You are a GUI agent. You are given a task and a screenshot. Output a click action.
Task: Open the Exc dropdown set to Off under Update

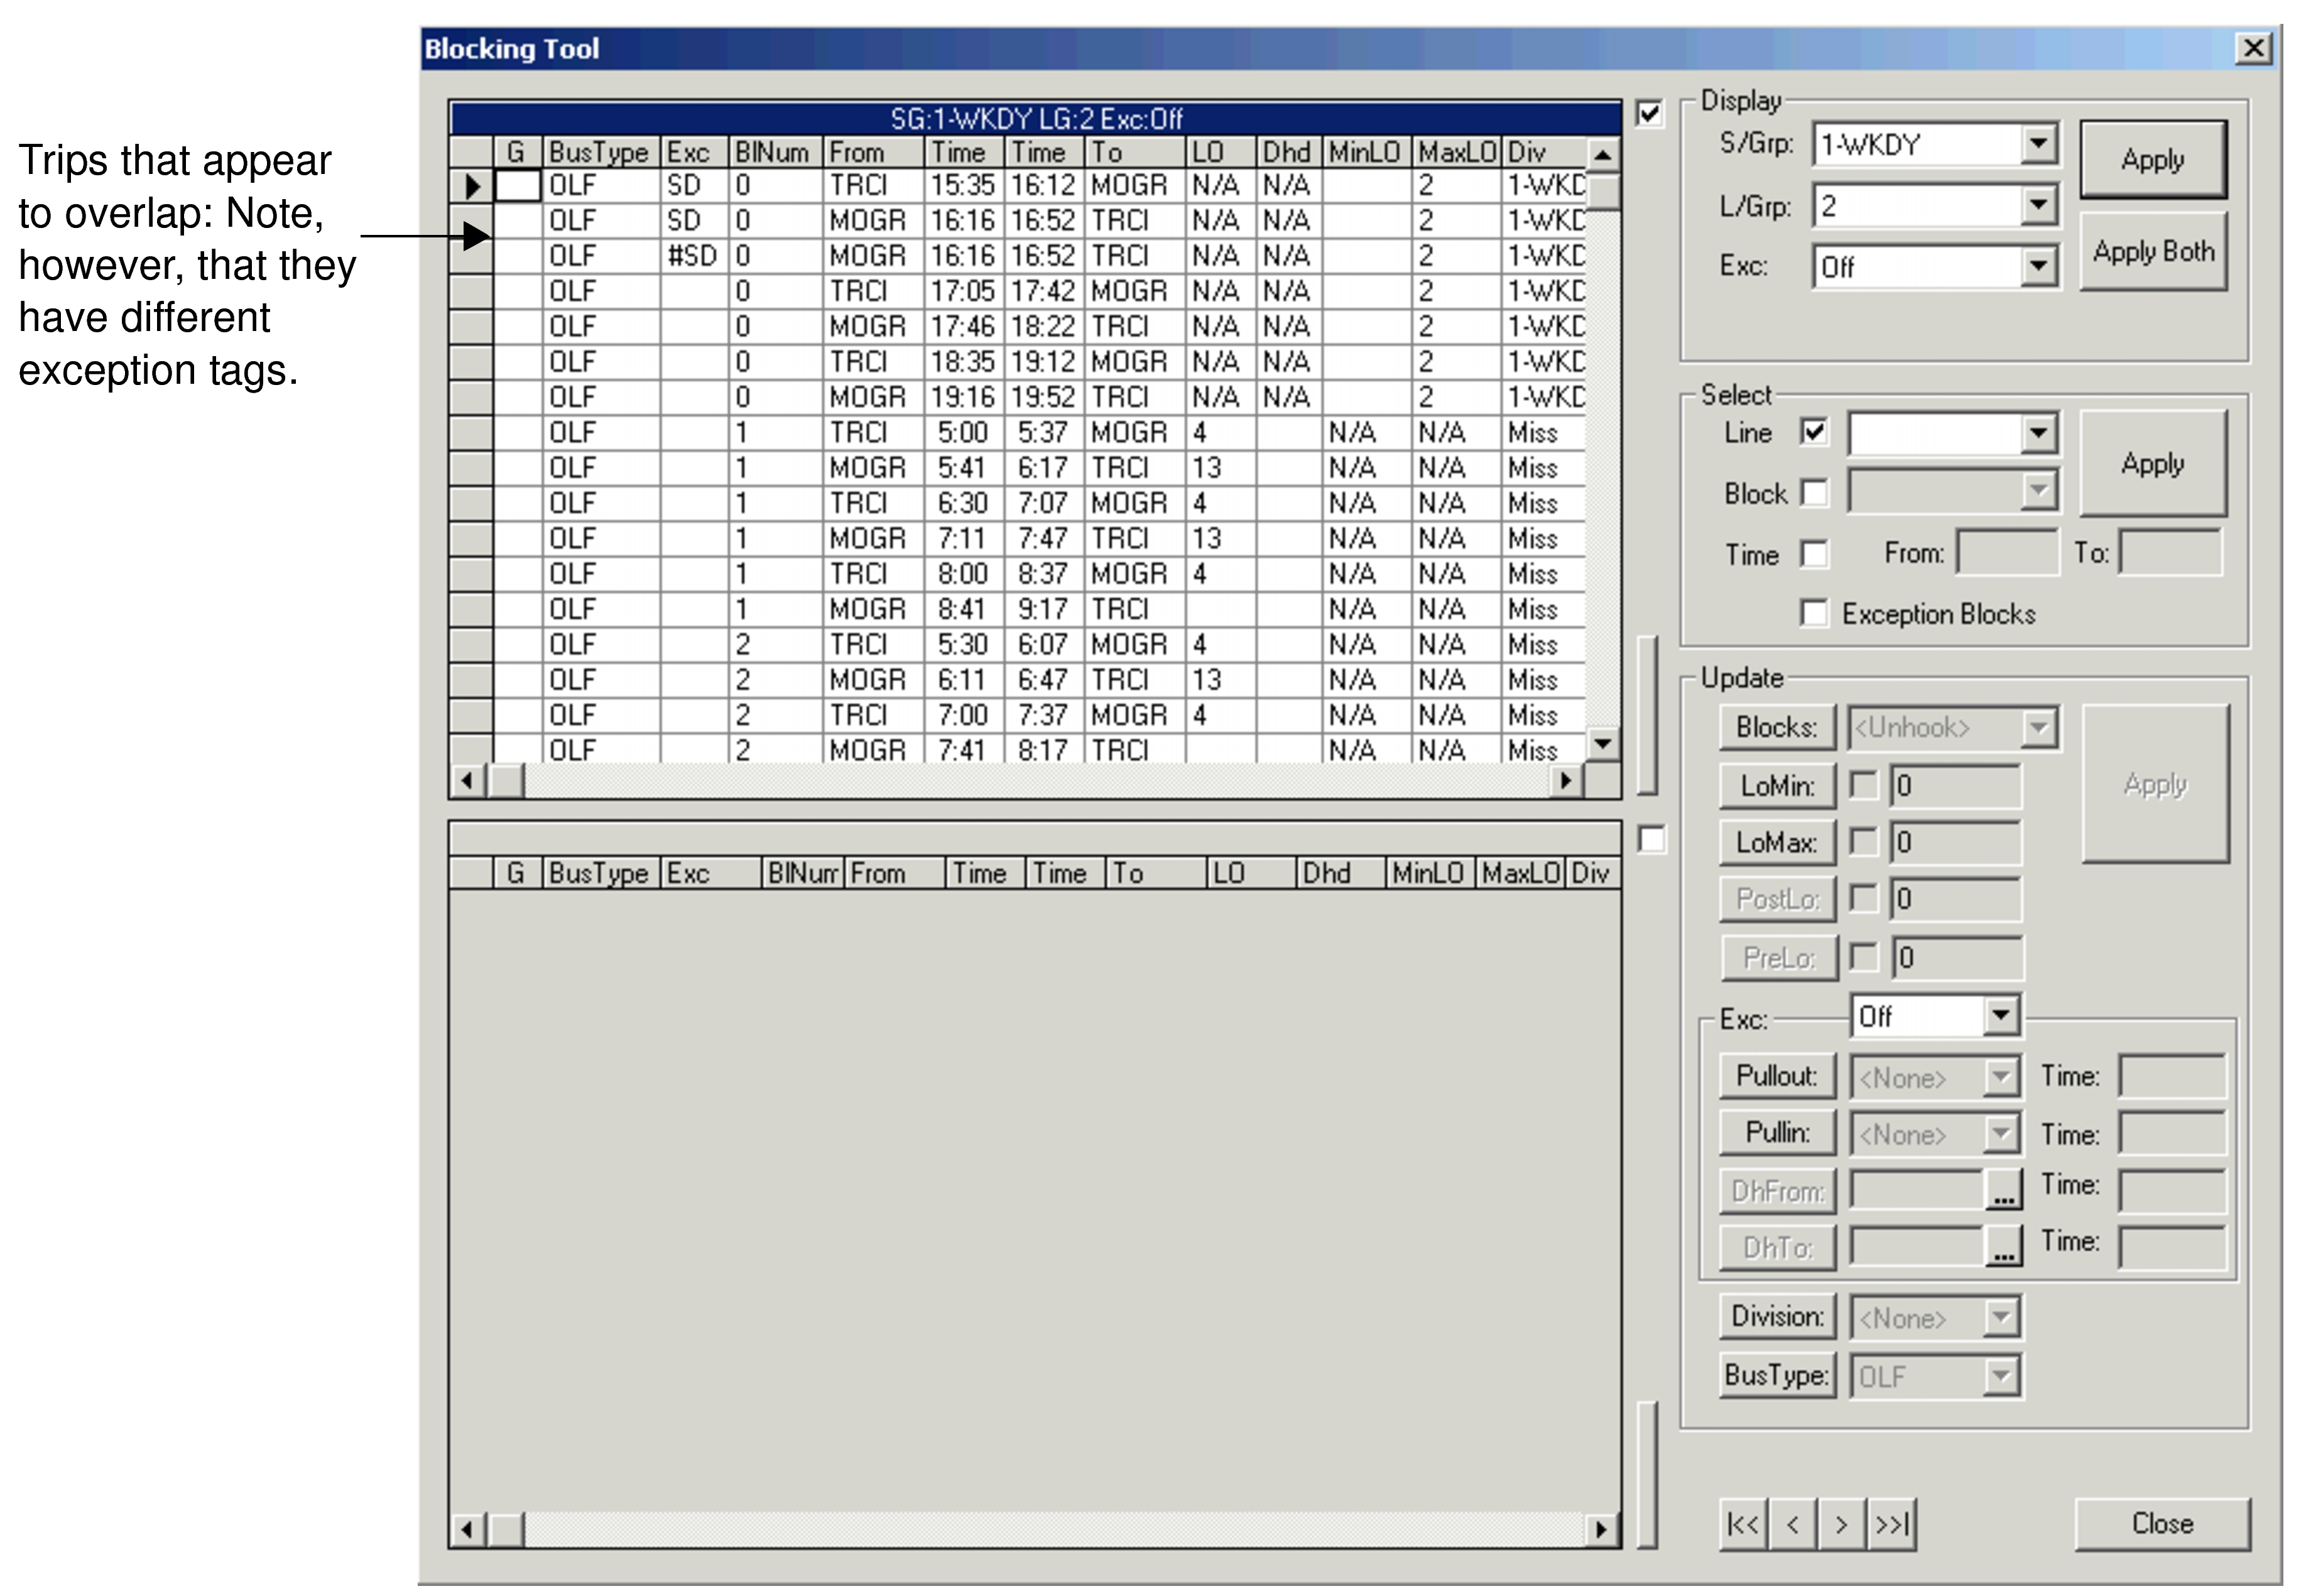click(x=2001, y=1015)
